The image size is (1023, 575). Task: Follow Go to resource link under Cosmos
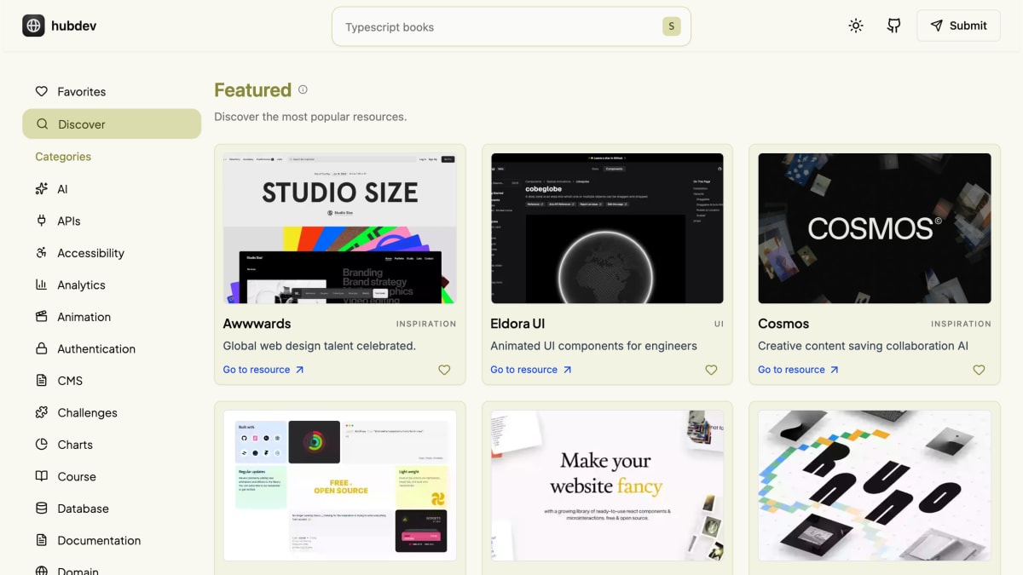[799, 370]
